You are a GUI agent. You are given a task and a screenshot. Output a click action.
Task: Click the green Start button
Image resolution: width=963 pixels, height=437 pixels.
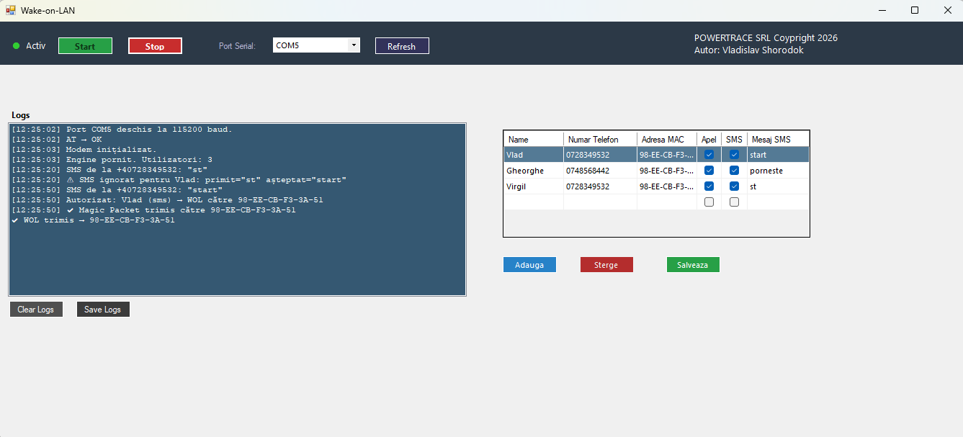(x=85, y=46)
